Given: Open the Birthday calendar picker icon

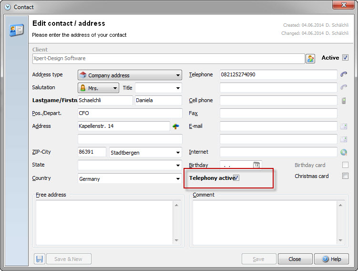Looking at the screenshot, I should 256,165.
